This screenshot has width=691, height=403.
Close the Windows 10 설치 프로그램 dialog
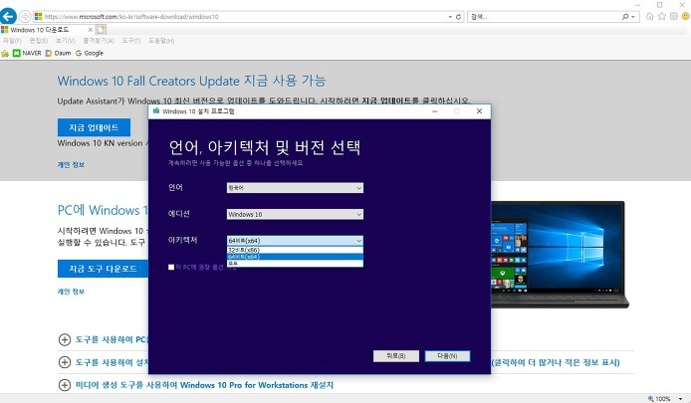pos(479,111)
